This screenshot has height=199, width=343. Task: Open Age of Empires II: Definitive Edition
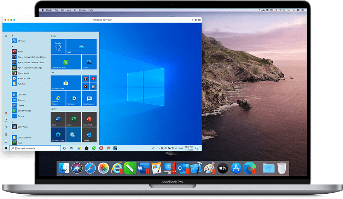click(x=29, y=57)
